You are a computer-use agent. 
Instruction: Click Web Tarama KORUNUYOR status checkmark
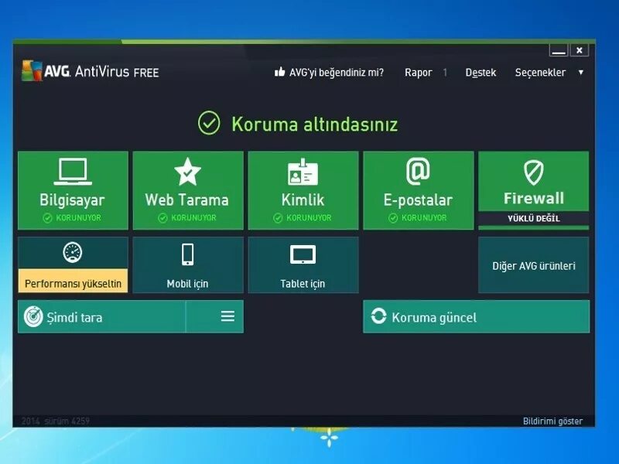(162, 218)
